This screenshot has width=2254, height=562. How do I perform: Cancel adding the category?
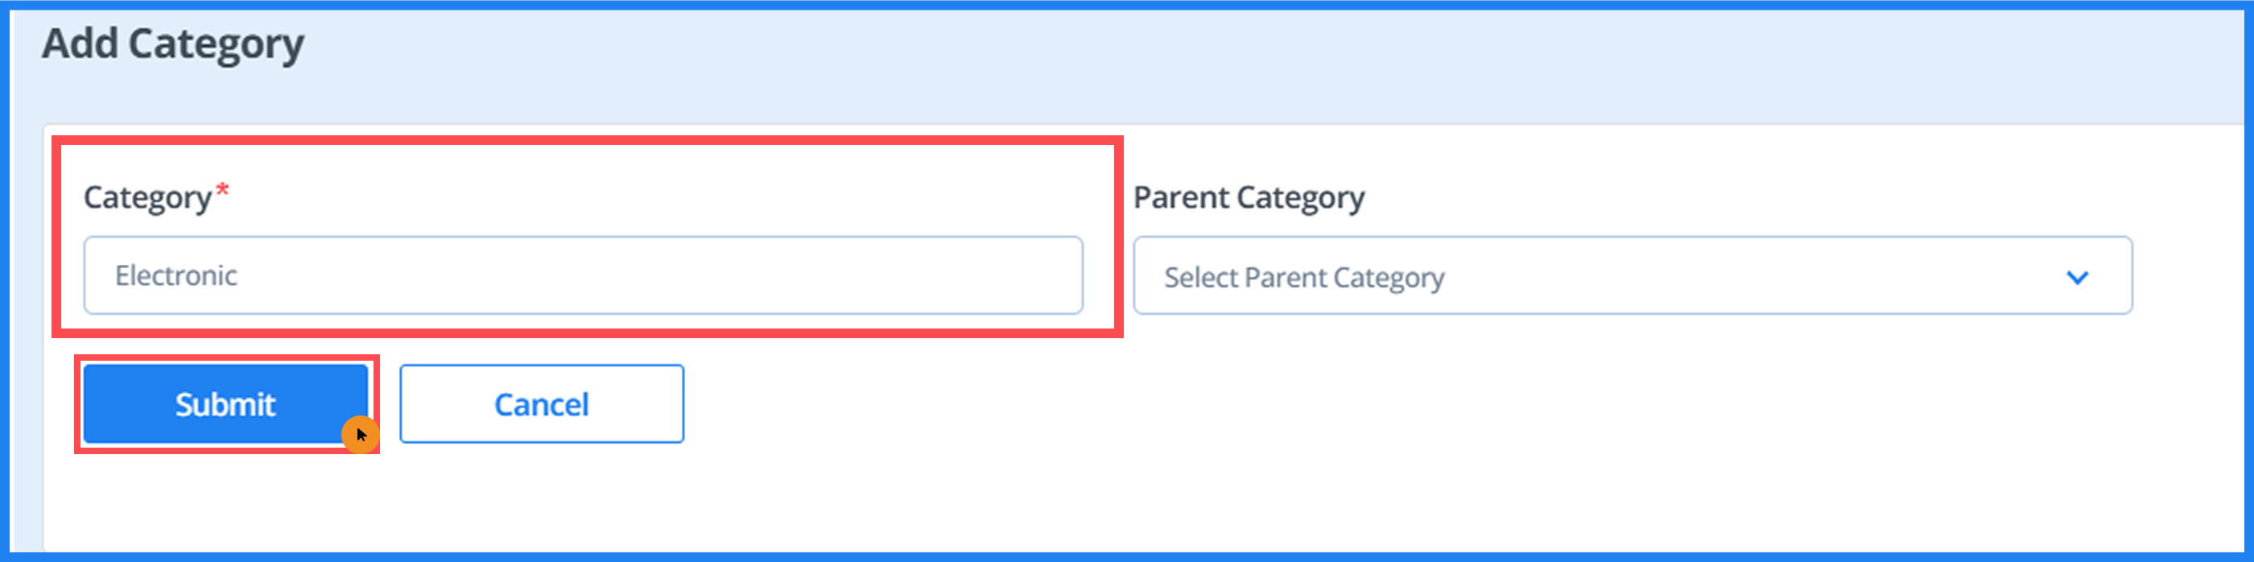pyautogui.click(x=541, y=403)
